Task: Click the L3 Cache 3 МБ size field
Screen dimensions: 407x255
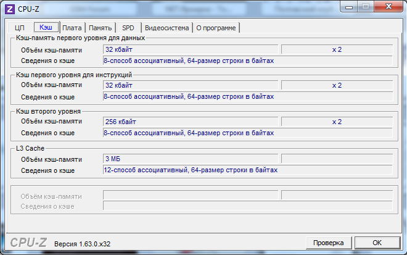Action: point(191,159)
